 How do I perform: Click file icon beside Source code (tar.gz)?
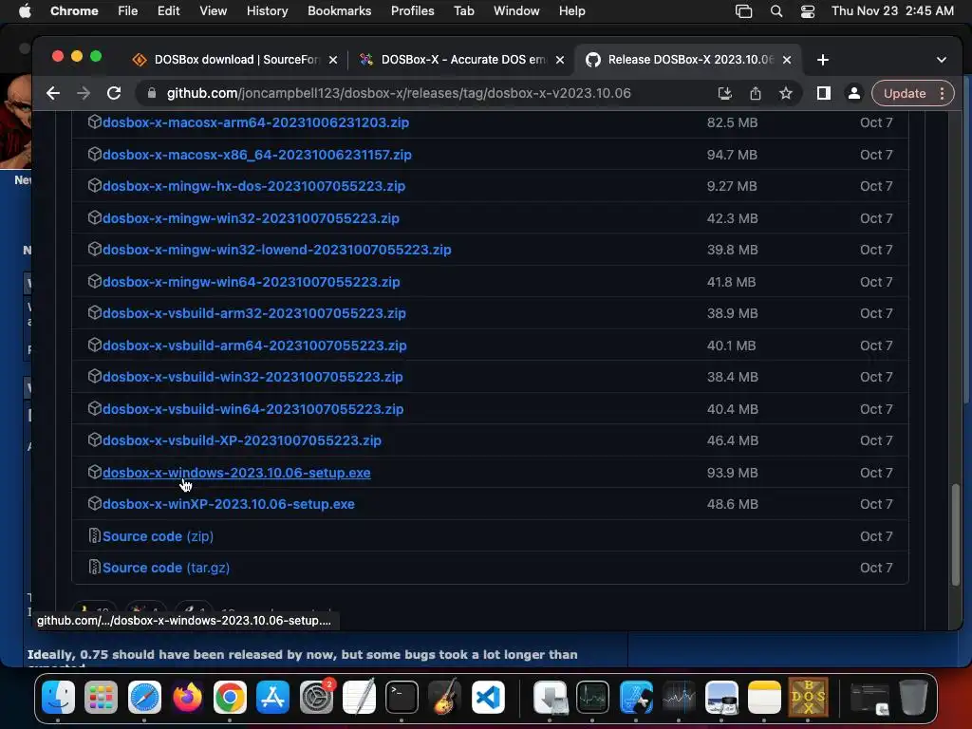pyautogui.click(x=94, y=568)
